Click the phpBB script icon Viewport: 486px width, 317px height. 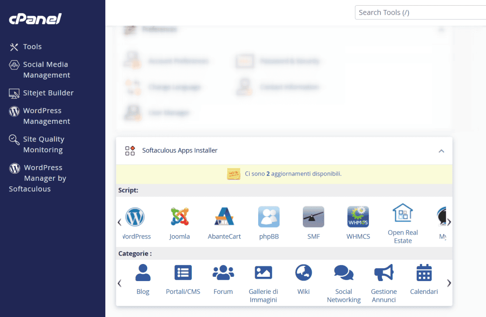click(x=269, y=217)
